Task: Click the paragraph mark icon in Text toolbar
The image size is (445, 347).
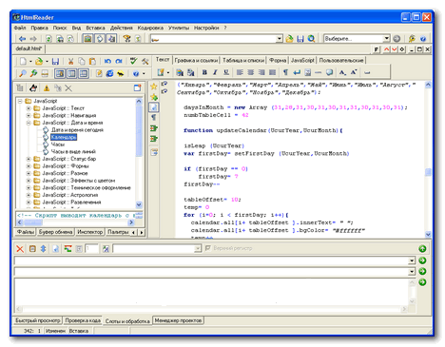Action: (285, 72)
